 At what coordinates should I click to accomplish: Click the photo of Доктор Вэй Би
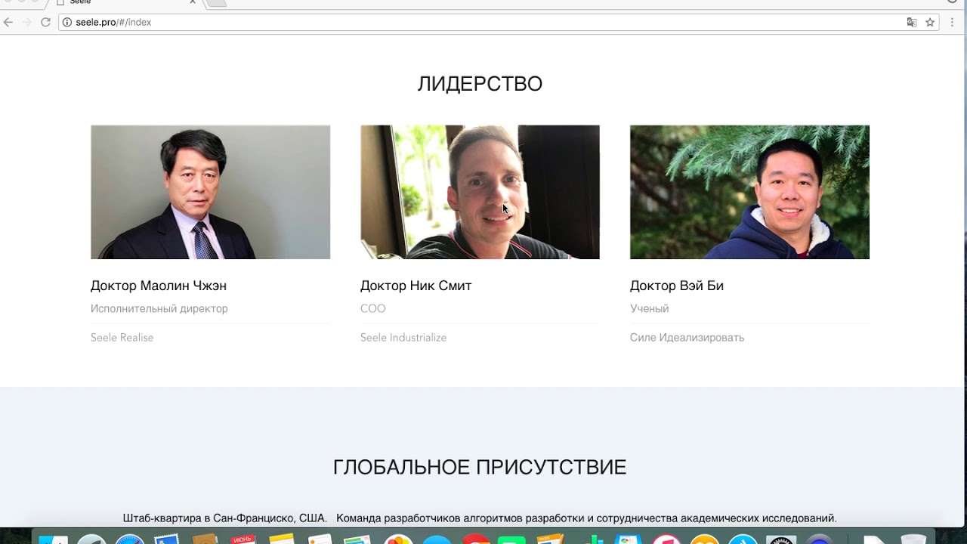[x=749, y=192]
